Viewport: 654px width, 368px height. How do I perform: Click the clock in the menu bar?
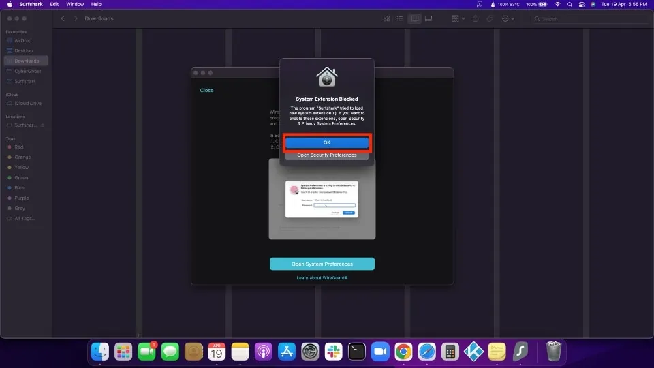[624, 4]
